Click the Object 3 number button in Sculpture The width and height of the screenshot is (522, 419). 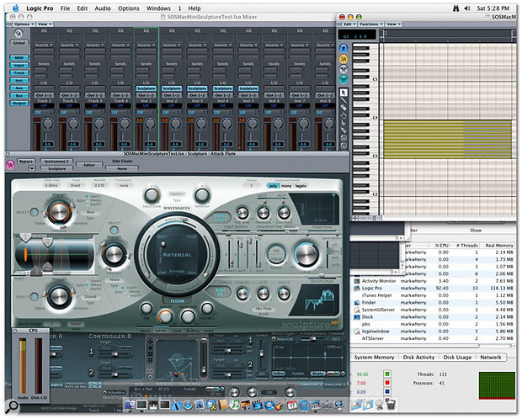(x=34, y=296)
